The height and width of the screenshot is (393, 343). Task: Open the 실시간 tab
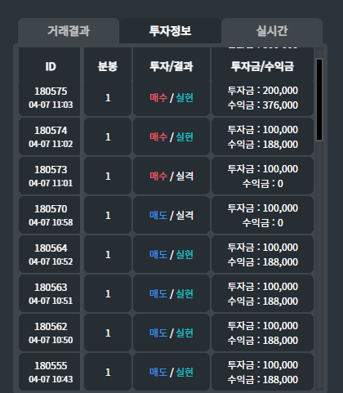(272, 30)
